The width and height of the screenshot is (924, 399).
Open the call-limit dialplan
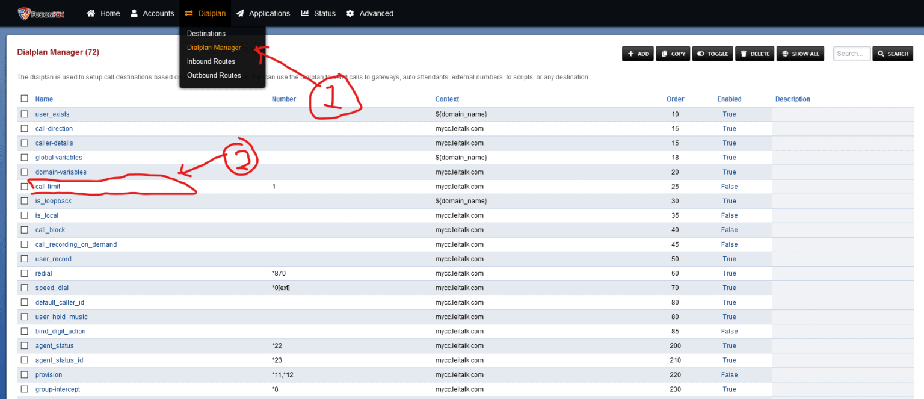(48, 187)
